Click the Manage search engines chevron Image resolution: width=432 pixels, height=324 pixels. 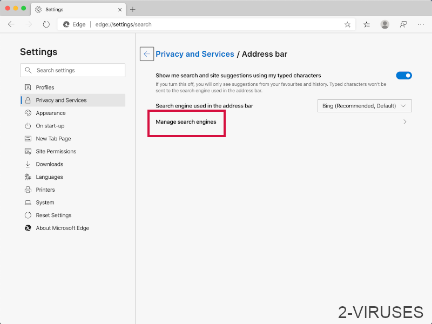point(404,122)
